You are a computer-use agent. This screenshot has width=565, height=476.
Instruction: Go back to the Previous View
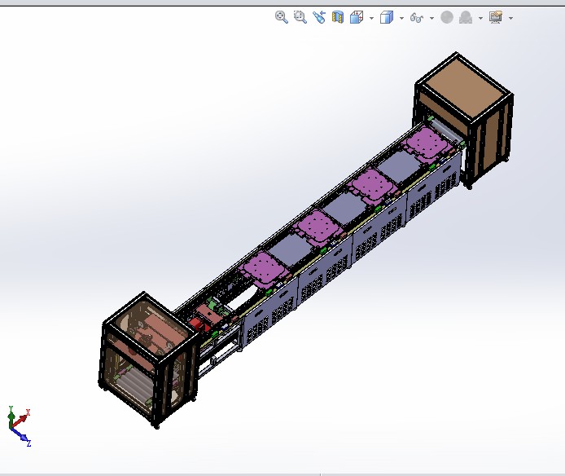(x=319, y=17)
